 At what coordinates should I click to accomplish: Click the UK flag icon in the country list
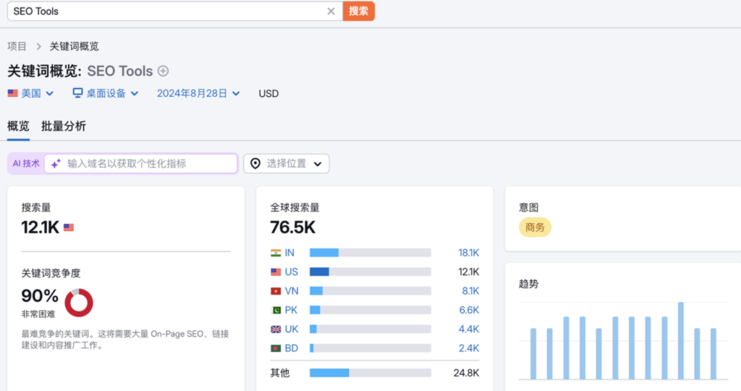click(276, 329)
